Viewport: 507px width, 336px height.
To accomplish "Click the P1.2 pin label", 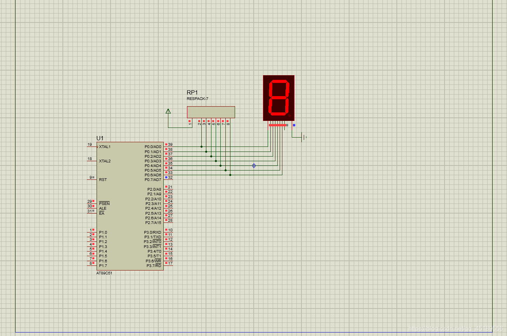I will (x=103, y=242).
